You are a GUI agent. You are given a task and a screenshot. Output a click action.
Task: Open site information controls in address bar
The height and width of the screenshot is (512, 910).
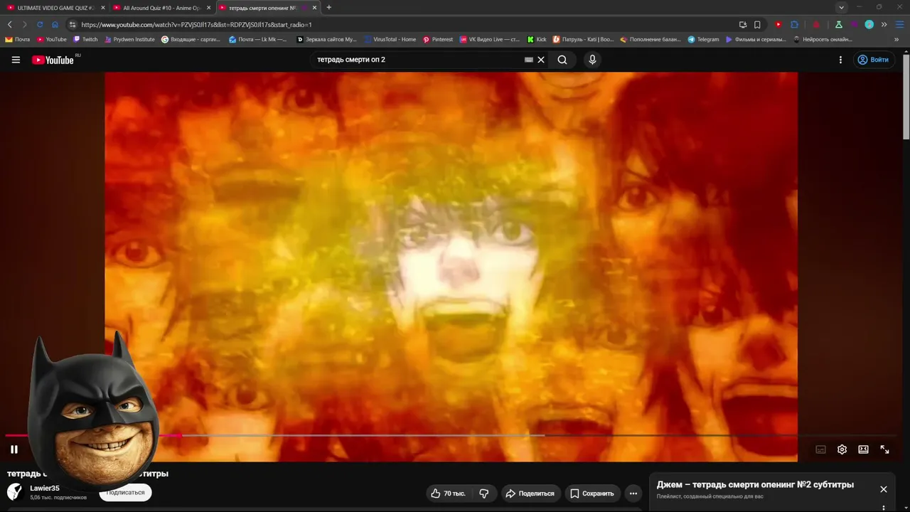[73, 24]
